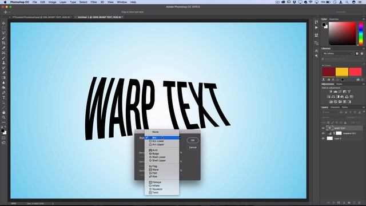The height and width of the screenshot is (206, 366).
Task: Toggle Quick Mask mode button
Action: (3, 138)
